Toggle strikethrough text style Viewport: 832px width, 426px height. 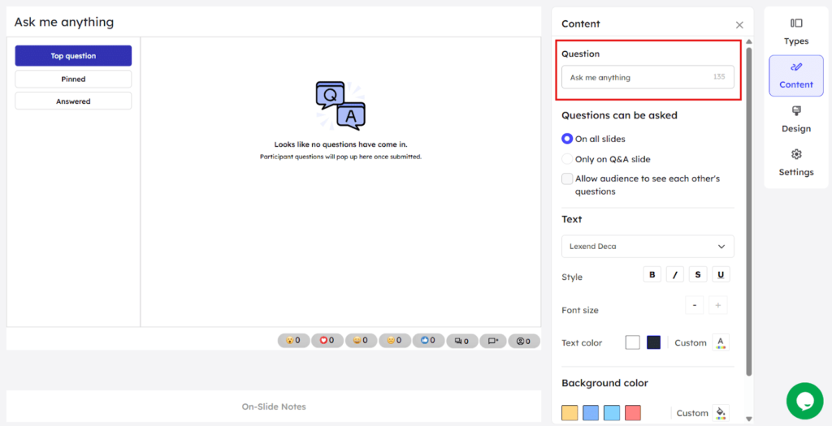[x=698, y=274]
